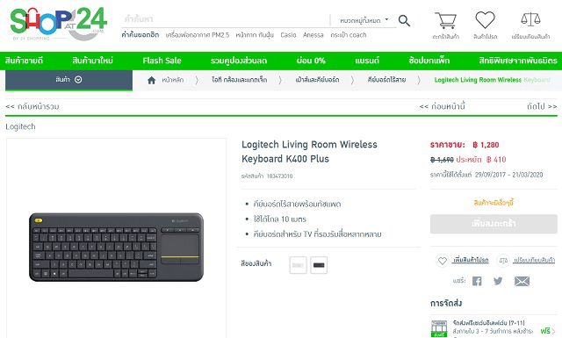Click the compare scales icon in header
This screenshot has width=562, height=338.
(x=530, y=19)
